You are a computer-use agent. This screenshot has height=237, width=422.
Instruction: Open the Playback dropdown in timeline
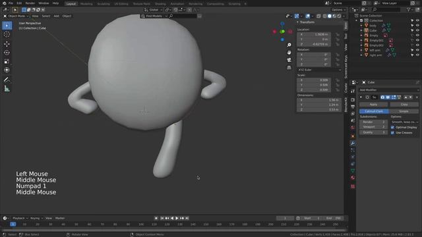tap(20, 218)
